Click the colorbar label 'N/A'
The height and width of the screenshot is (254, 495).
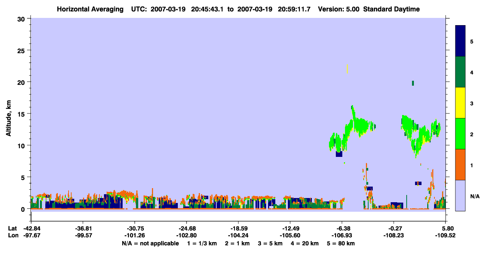pos(475,196)
